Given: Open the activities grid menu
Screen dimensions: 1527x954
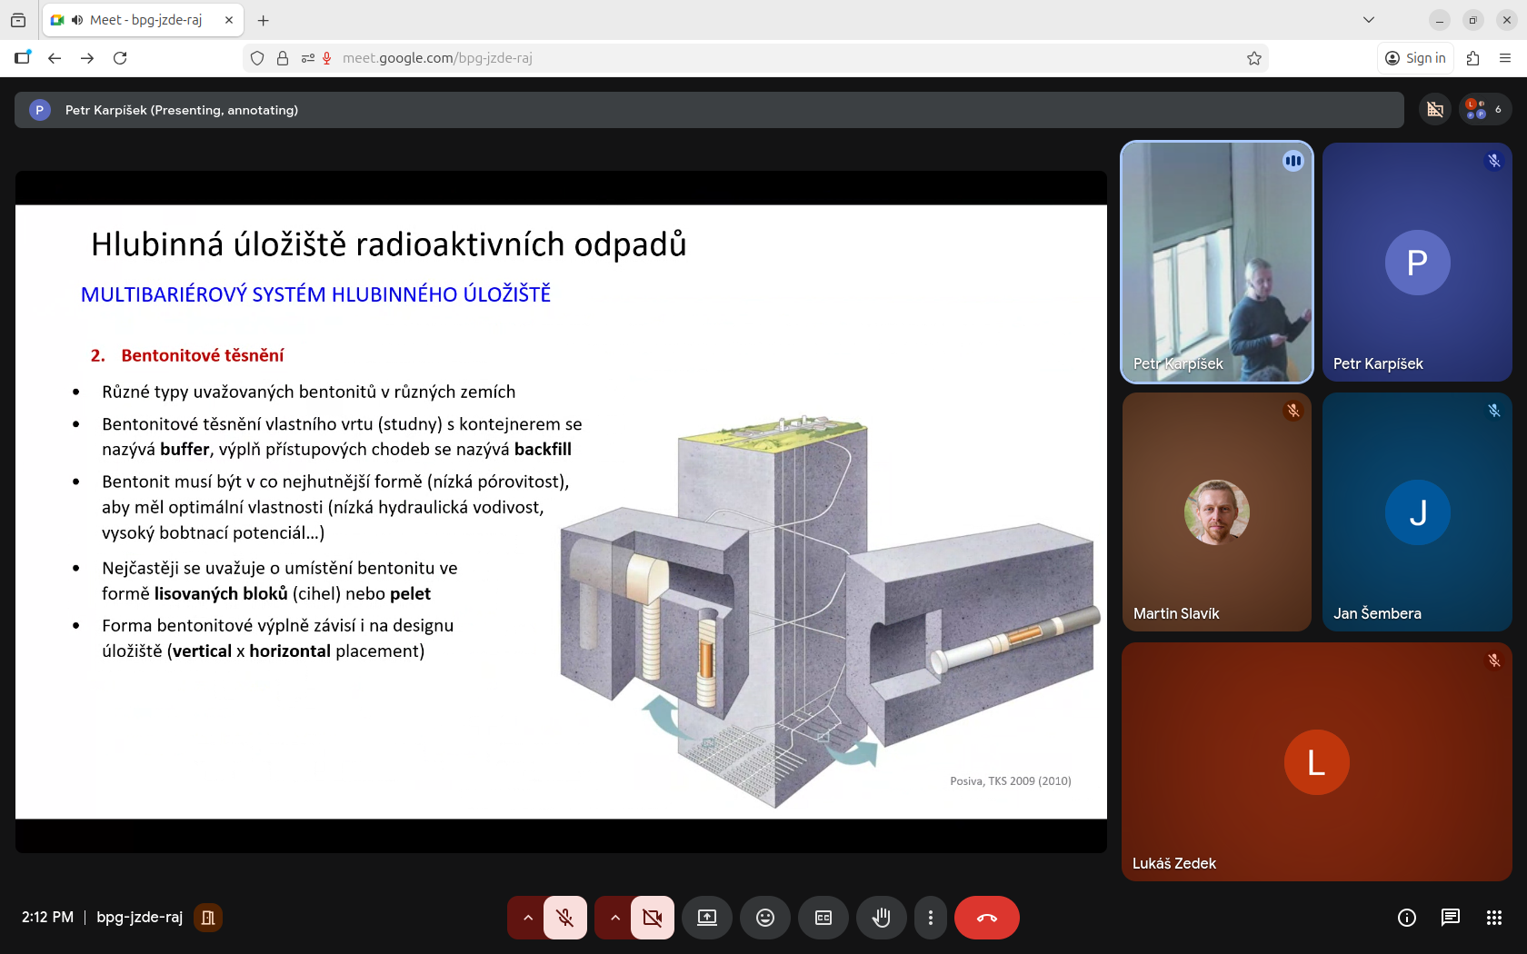Looking at the screenshot, I should (x=1493, y=918).
